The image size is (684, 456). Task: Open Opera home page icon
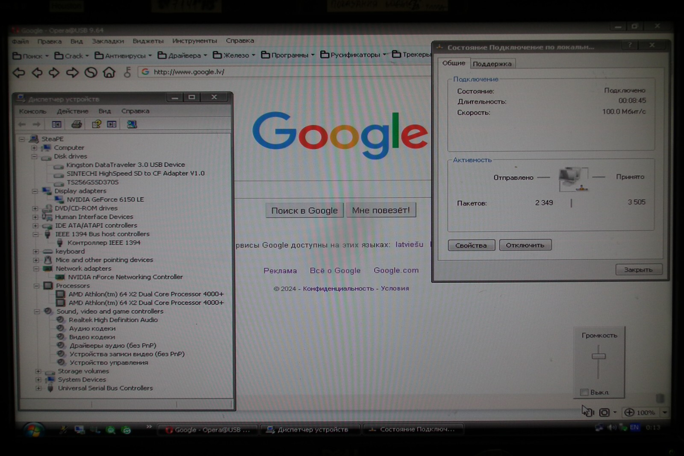click(109, 72)
